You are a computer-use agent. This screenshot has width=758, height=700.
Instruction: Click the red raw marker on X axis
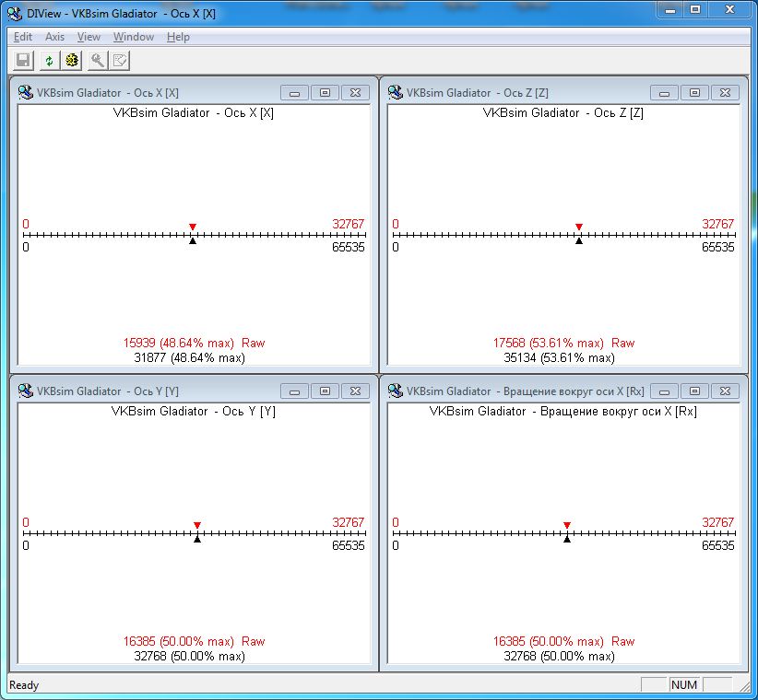click(x=192, y=227)
